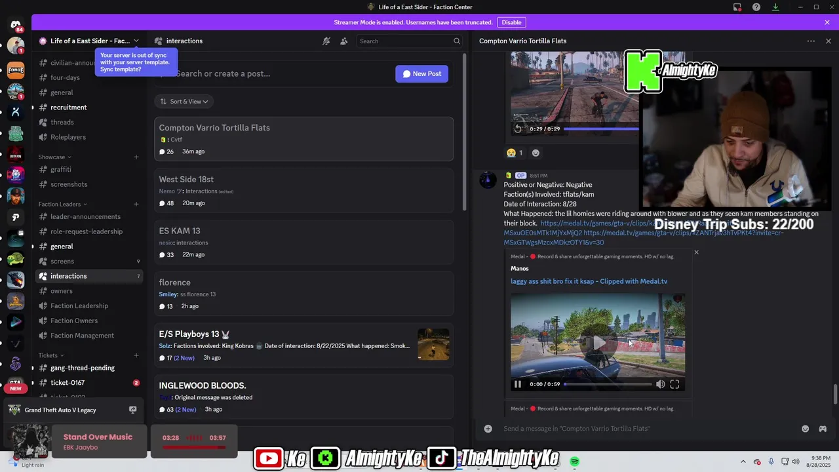Add channel to Tickets category
This screenshot has width=839, height=472.
[136, 355]
